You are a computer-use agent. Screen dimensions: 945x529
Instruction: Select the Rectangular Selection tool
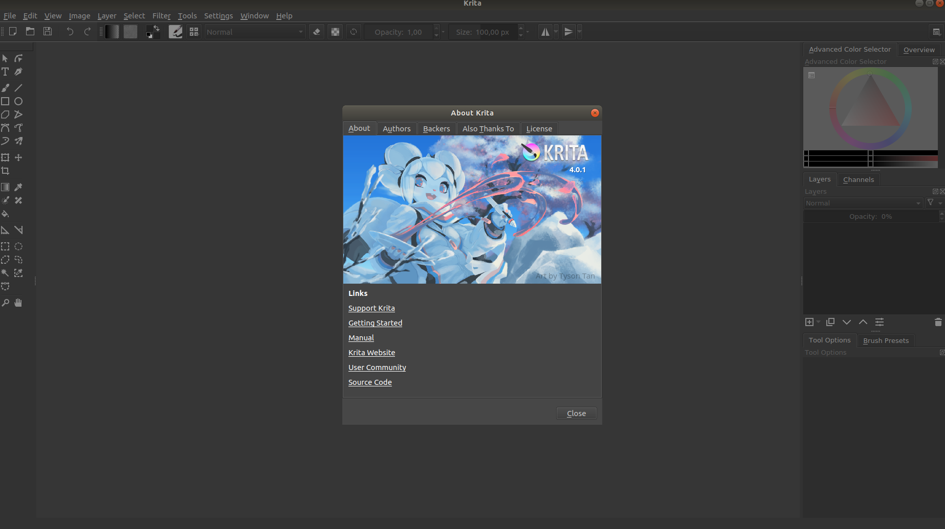[5, 246]
